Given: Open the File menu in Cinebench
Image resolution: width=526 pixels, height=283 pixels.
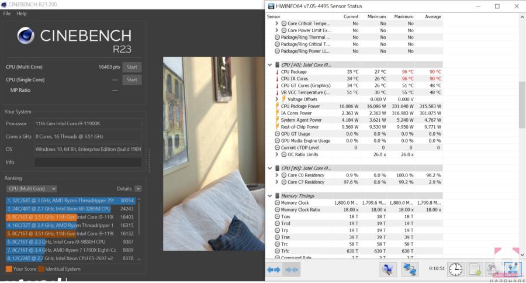Looking at the screenshot, I should (6, 13).
